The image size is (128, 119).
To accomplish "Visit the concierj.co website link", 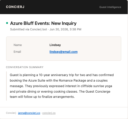I will (x=49, y=113).
